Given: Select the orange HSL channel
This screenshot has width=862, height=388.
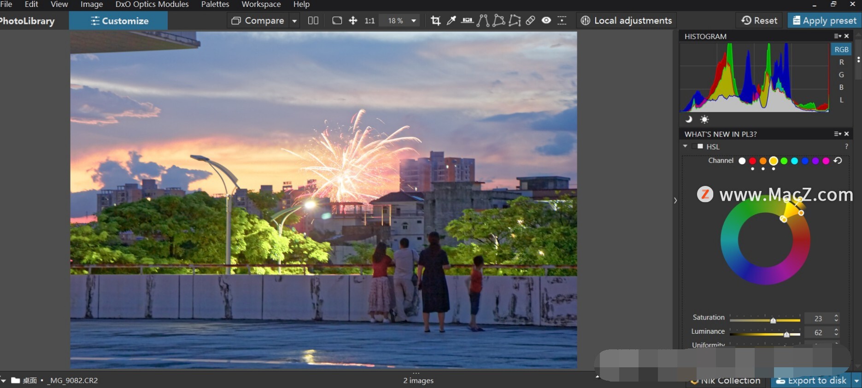Looking at the screenshot, I should click(x=763, y=161).
